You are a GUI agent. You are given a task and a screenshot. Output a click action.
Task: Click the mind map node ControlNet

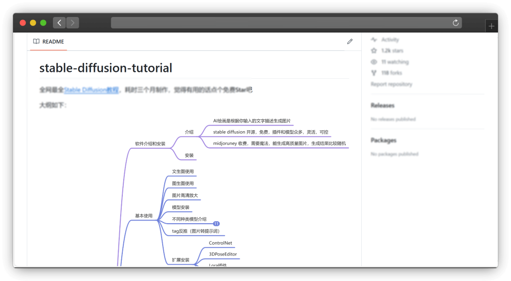[x=220, y=243]
